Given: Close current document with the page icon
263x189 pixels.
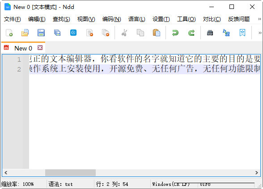Looking at the screenshot, I should point(89,33).
